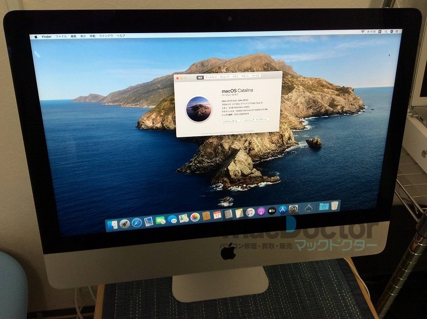Open input source icon in menu bar
Image resolution: width=427 pixels, height=319 pixels.
(x=379, y=32)
